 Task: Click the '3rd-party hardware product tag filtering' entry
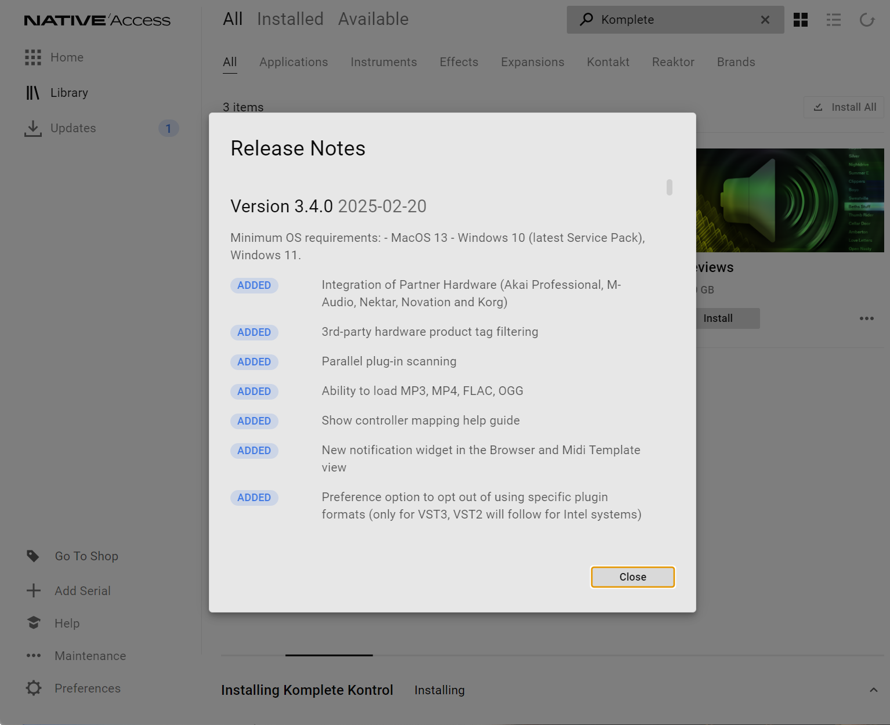pyautogui.click(x=430, y=332)
